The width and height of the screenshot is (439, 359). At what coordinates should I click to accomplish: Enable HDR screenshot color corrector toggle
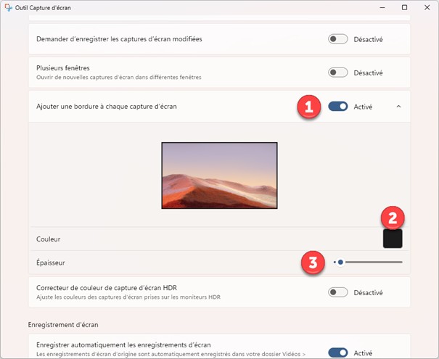[338, 292]
